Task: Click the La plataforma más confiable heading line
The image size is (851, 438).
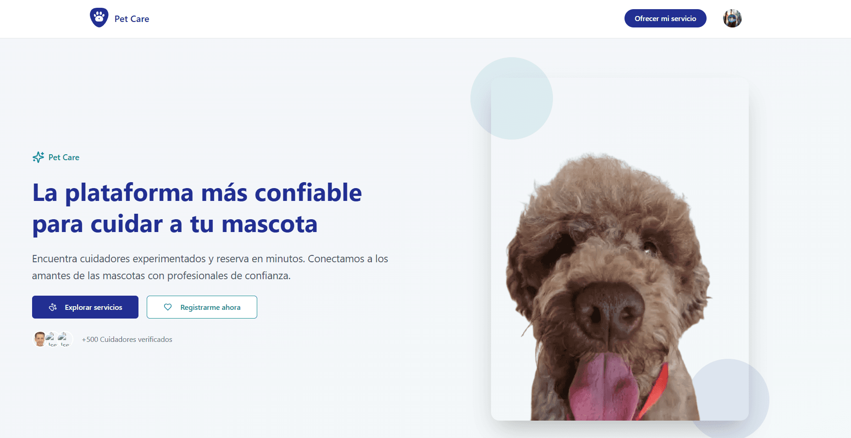Action: click(x=197, y=192)
